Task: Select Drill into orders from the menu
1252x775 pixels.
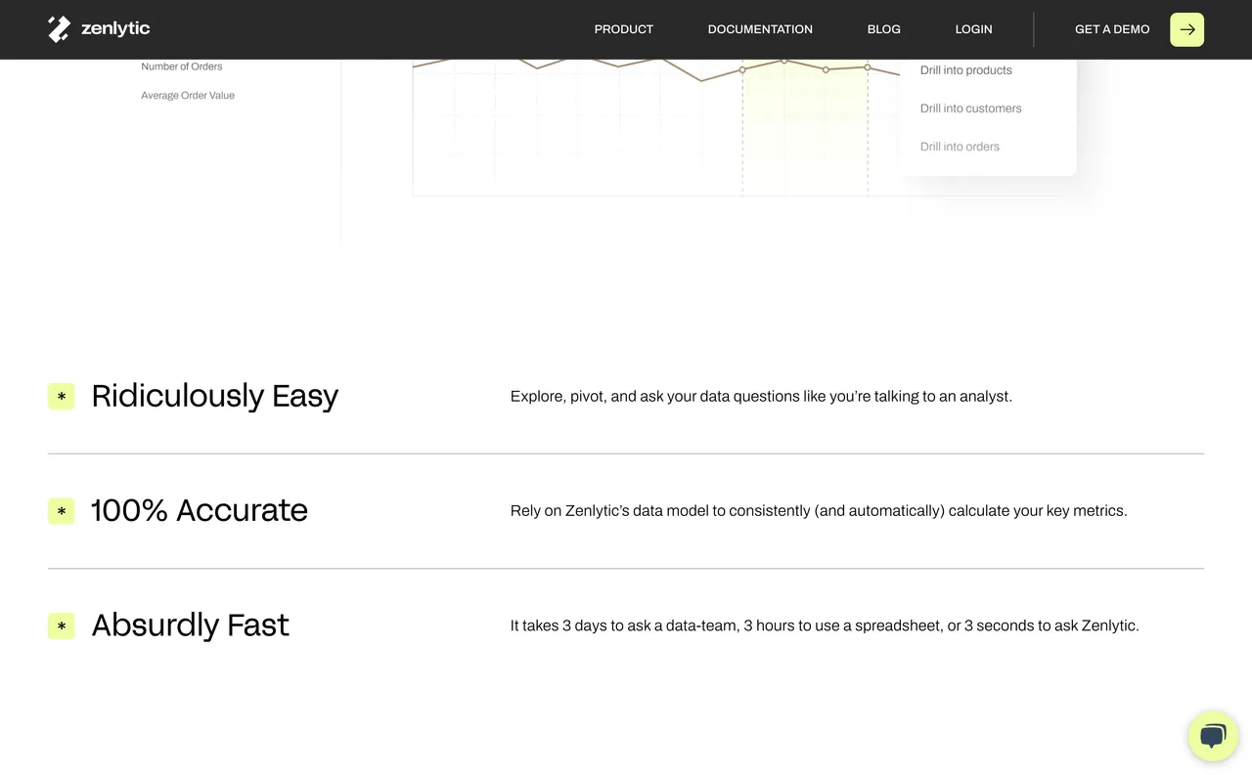Action: 960,146
